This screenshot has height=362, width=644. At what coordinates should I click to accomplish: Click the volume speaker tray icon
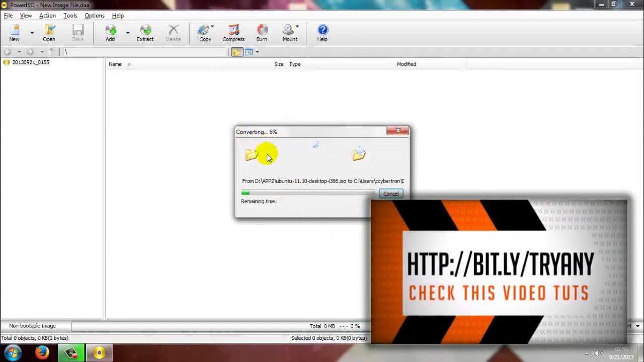coord(598,353)
